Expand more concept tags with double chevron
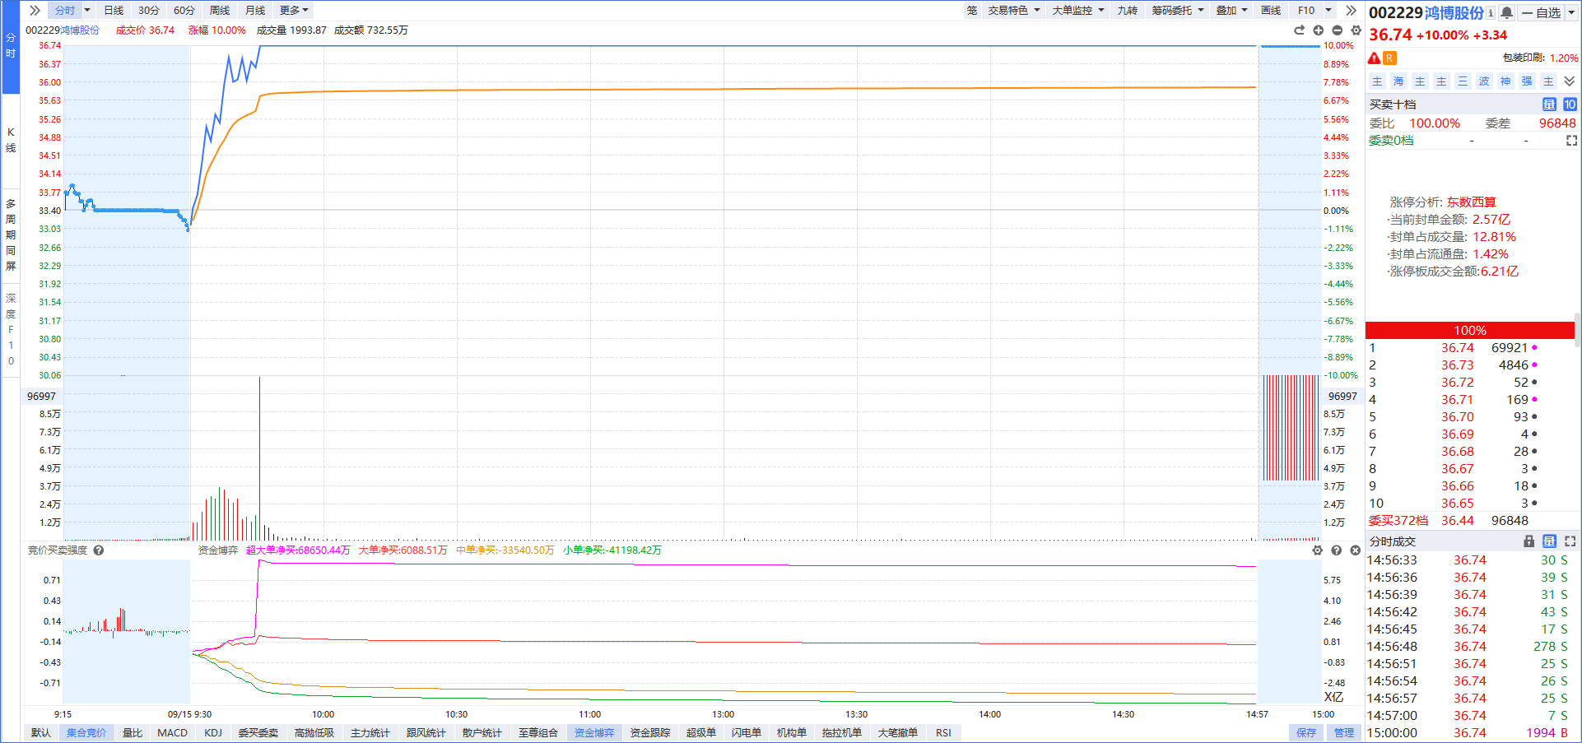The height and width of the screenshot is (743, 1582). click(1570, 81)
